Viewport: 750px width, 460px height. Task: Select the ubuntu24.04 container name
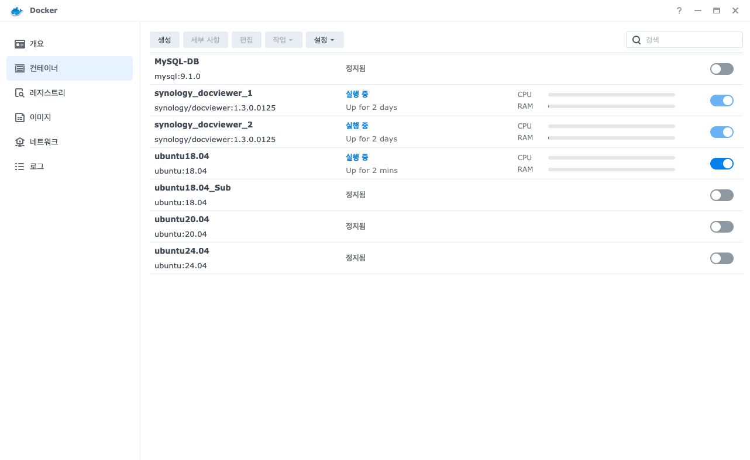click(182, 251)
